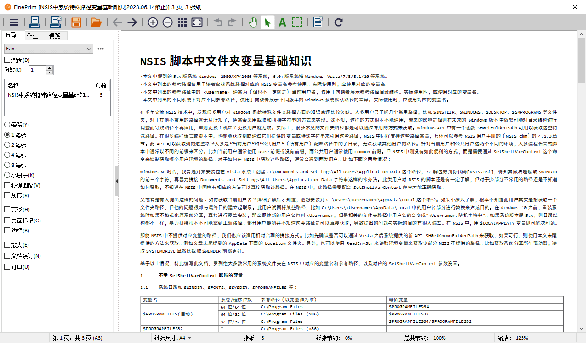Image resolution: width=586 pixels, height=343 pixels.
Task: Increase 份数 copies with up arrow
Action: coord(50,68)
